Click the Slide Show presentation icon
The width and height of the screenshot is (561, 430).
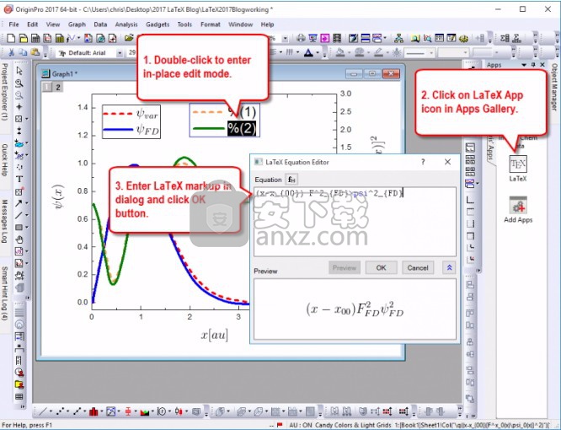pyautogui.click(x=313, y=38)
